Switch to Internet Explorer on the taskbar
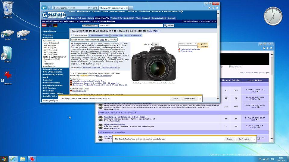Screen dimensions: 289x162 click(13, 159)
